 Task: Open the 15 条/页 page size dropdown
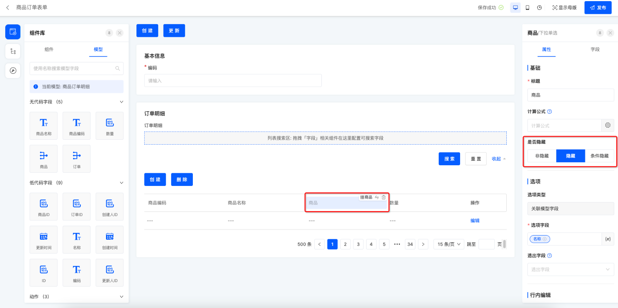click(449, 244)
